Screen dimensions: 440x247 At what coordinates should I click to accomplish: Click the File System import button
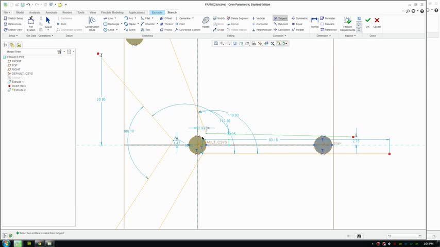31,24
